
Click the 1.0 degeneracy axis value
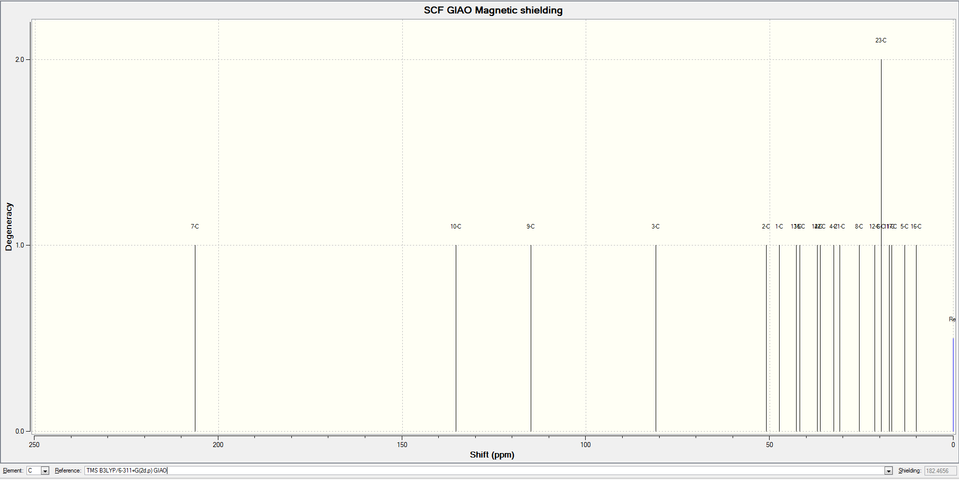19,245
